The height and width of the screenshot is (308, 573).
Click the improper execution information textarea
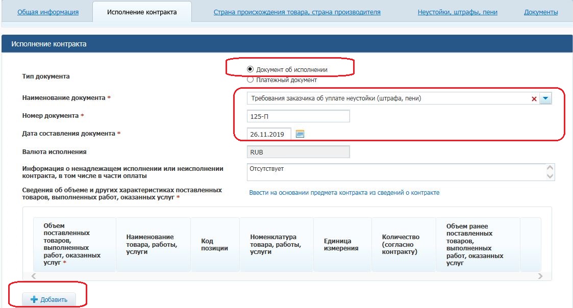[395, 172]
